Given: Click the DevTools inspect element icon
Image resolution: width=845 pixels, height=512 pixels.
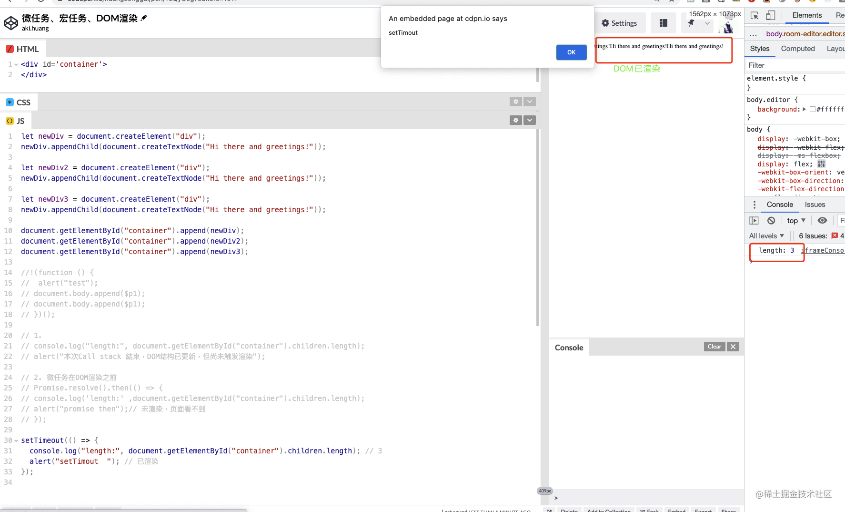Looking at the screenshot, I should (x=754, y=15).
